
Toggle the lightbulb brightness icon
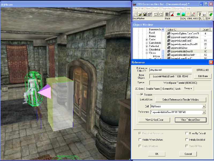tap(199, 14)
